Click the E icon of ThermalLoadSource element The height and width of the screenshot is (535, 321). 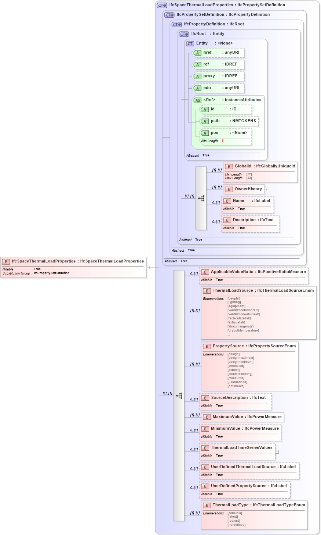pos(206,291)
